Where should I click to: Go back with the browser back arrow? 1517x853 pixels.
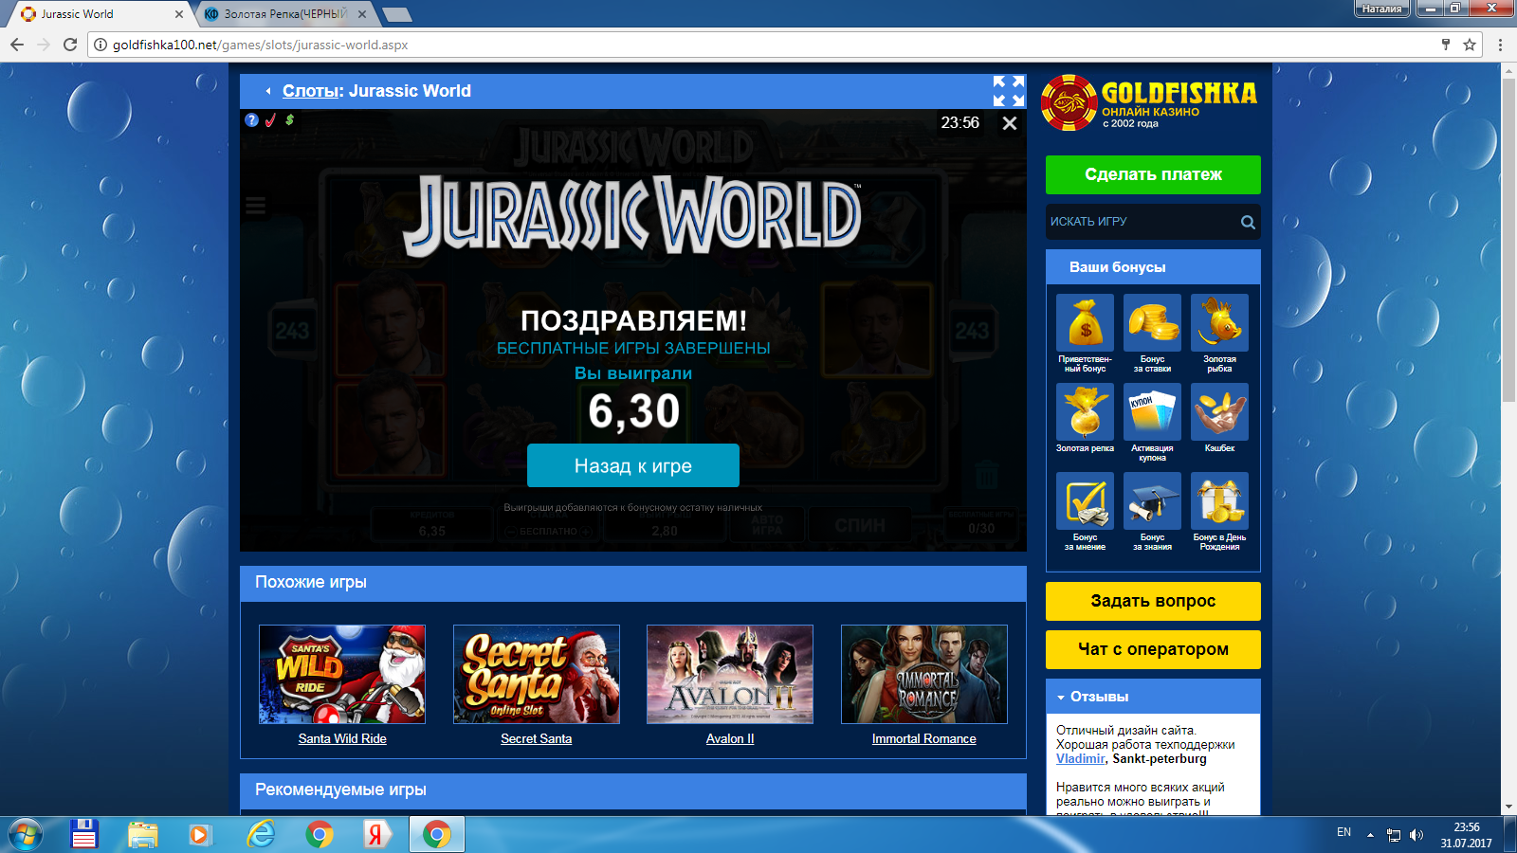tap(17, 45)
